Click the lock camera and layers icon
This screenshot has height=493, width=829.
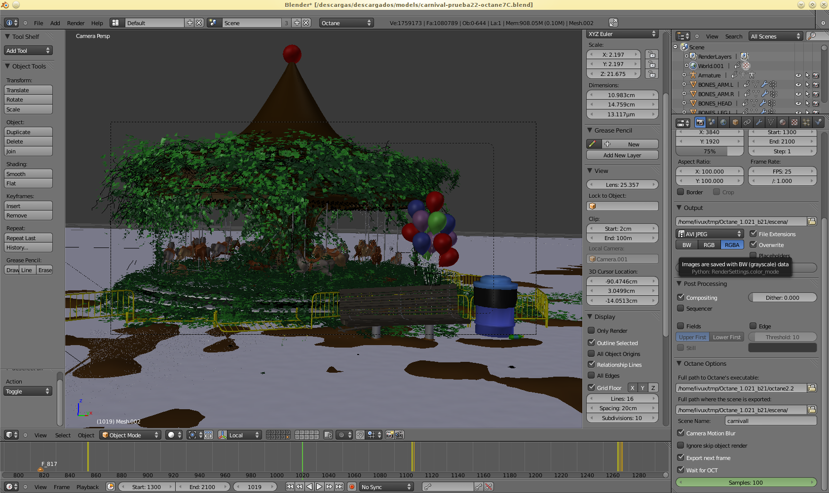[328, 435]
